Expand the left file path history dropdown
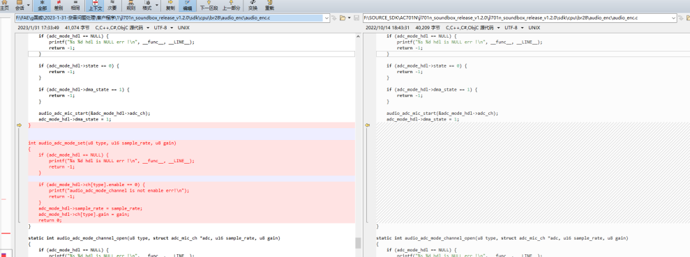The height and width of the screenshot is (257, 690). (x=327, y=18)
